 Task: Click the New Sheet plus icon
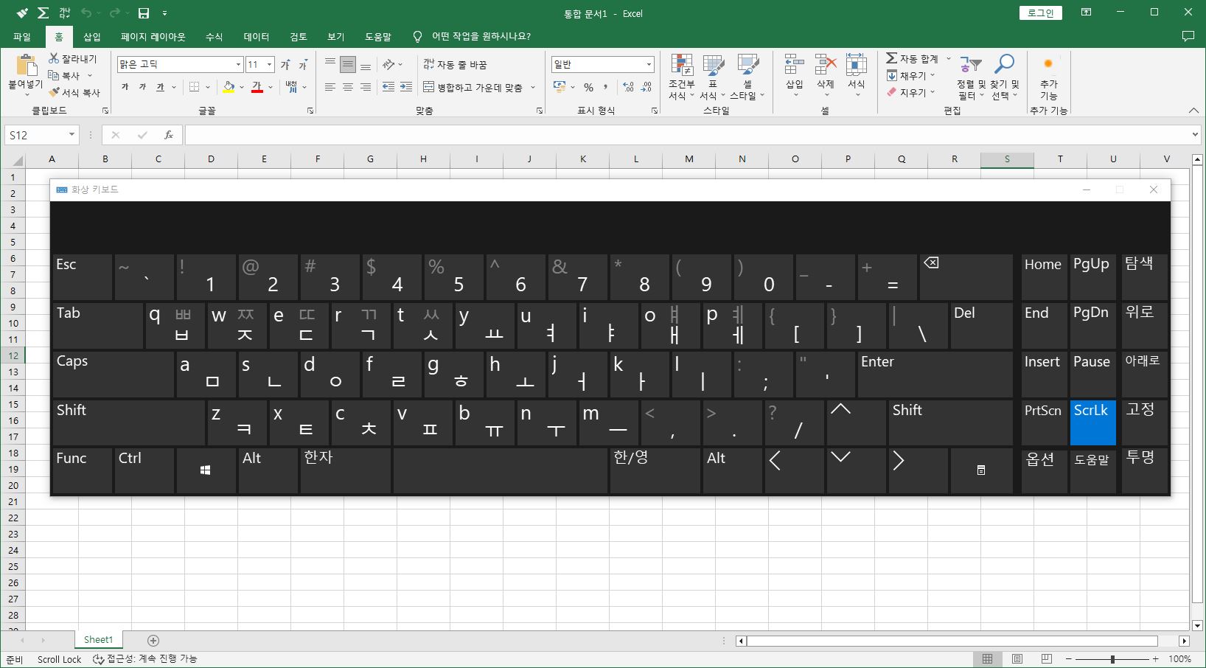tap(153, 640)
